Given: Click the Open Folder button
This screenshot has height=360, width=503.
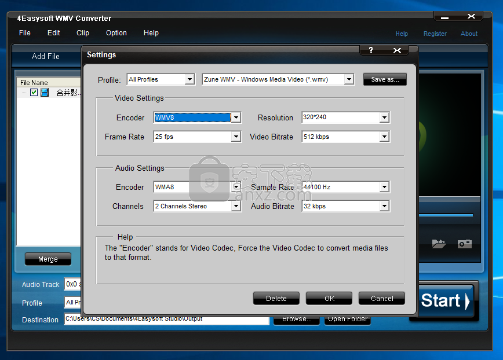Looking at the screenshot, I should pos(348,319).
